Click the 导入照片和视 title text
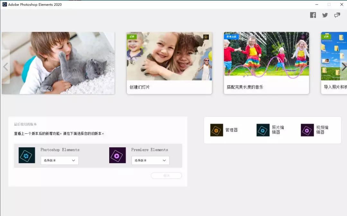Screen dimensions: 347x216 (x=335, y=87)
